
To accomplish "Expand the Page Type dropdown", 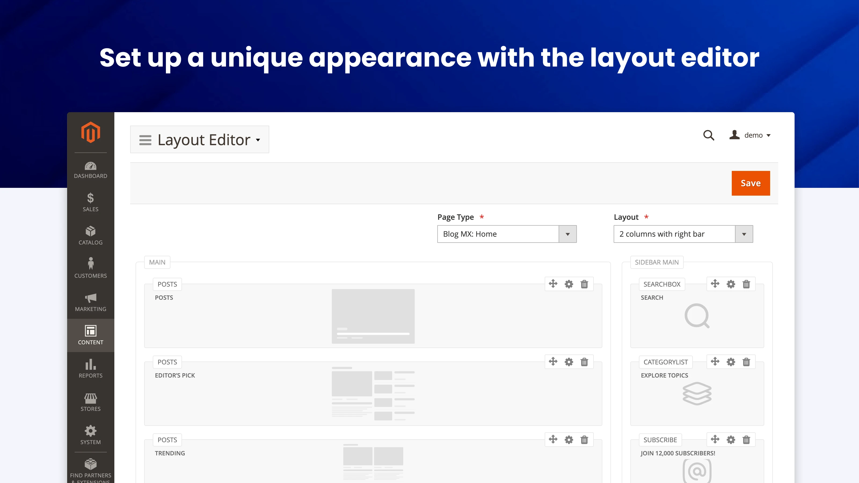I will pos(567,234).
